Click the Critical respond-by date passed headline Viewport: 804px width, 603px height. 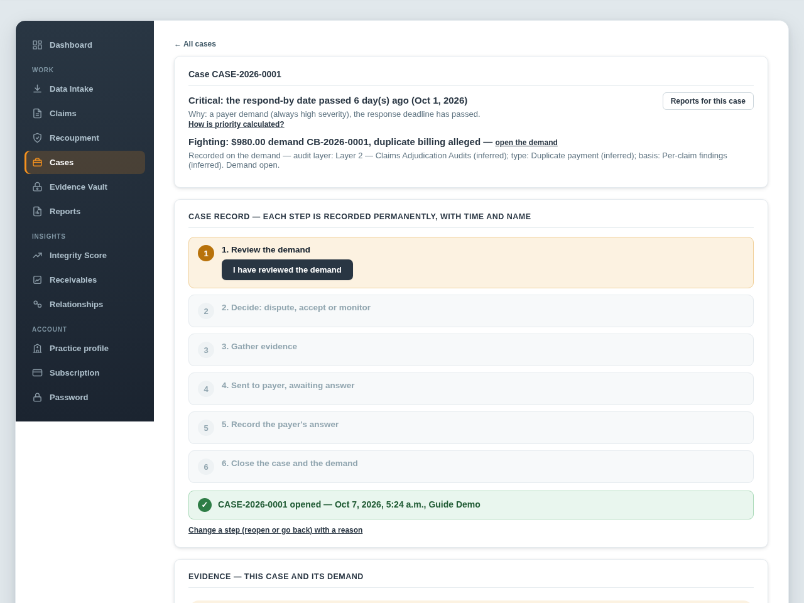pyautogui.click(x=328, y=100)
